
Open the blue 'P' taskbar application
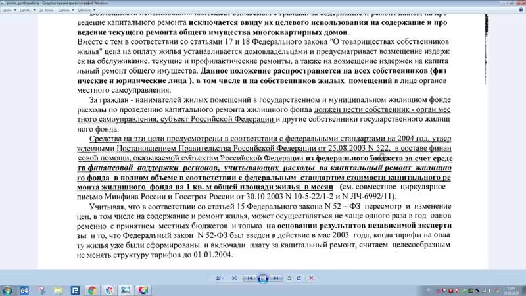pos(75,290)
